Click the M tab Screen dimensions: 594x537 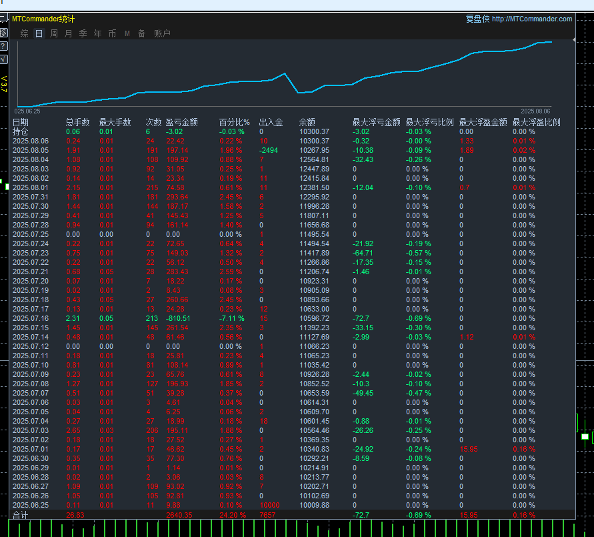(x=127, y=33)
